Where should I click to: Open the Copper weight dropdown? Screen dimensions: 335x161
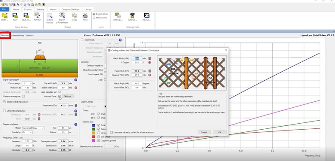click(27, 83)
